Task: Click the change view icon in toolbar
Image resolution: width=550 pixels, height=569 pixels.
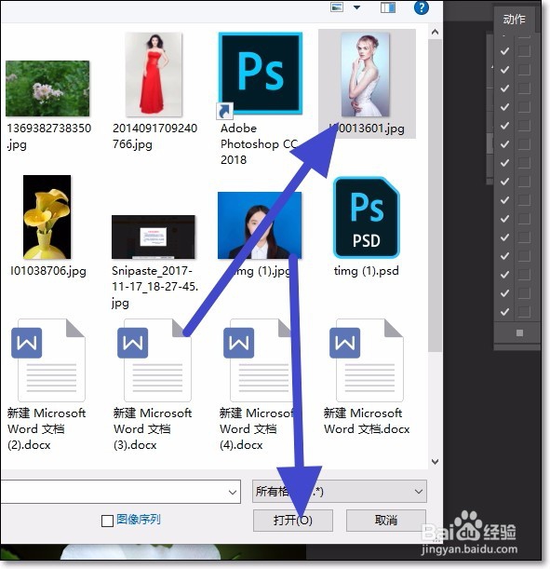Action: pyautogui.click(x=337, y=7)
